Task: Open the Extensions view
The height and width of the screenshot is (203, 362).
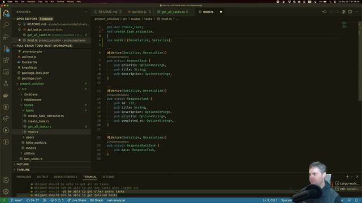Action: (6, 60)
